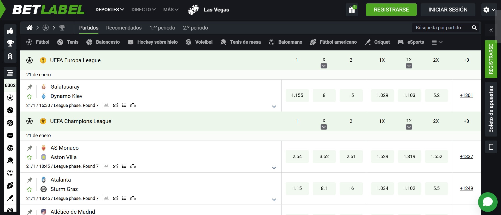Screen dimensions: 501x215
Task: Click the green Registrarse button
Action: point(391,10)
